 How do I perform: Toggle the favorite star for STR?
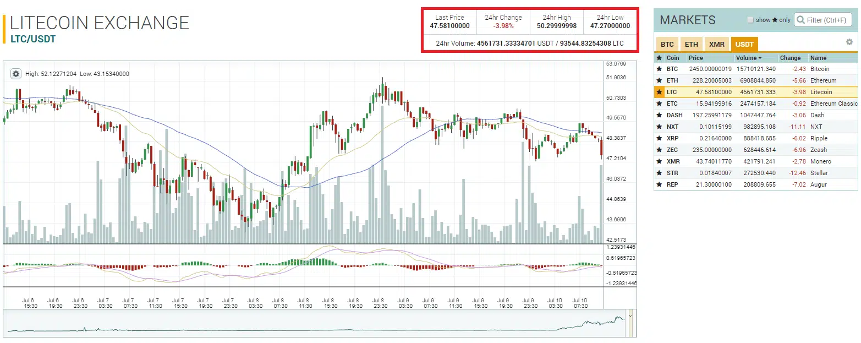659,173
